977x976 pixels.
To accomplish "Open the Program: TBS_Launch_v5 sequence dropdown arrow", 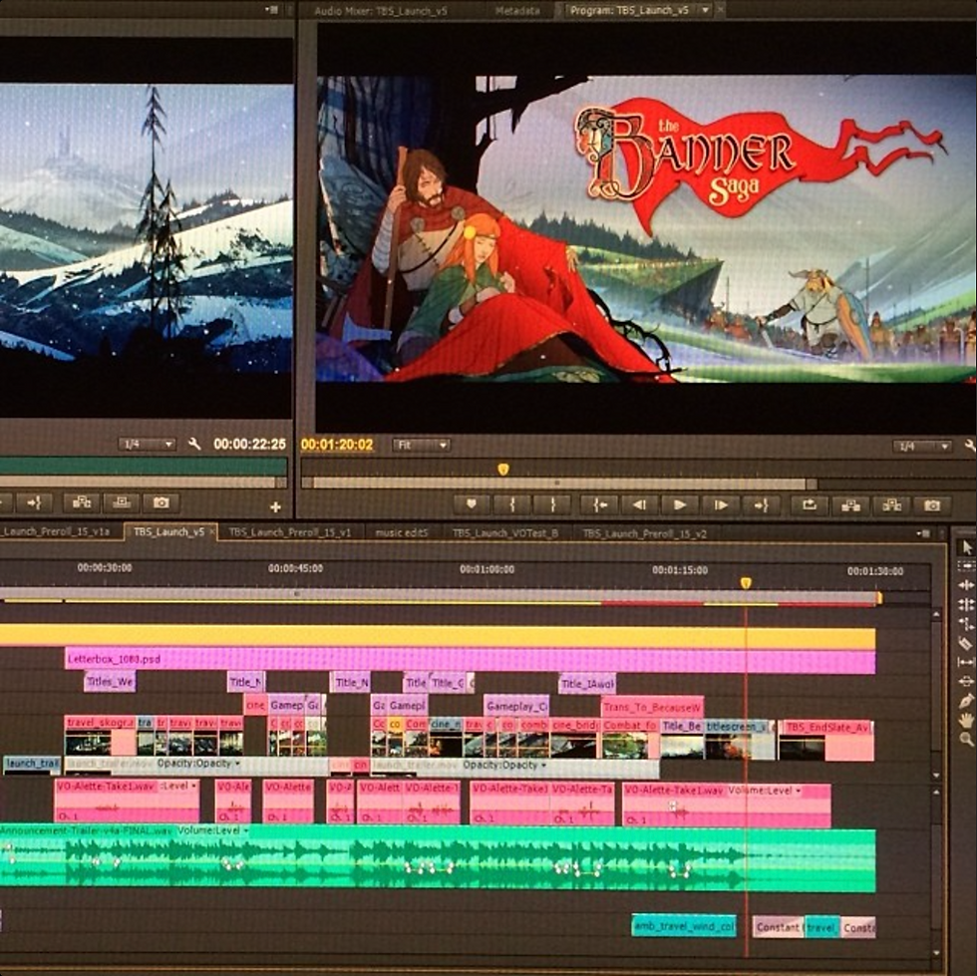I will point(706,10).
